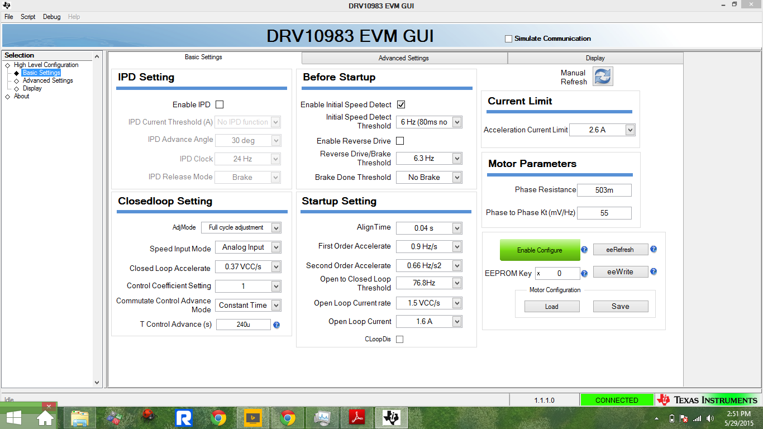Open Speed Input Mode dropdown

[276, 247]
